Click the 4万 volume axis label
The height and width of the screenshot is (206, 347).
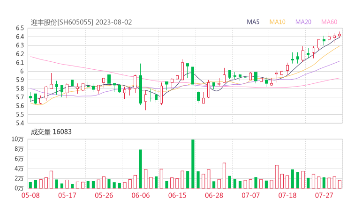pos(19,169)
